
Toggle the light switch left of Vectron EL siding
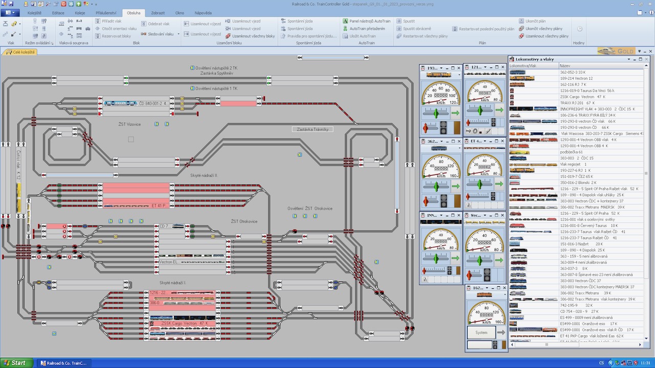49,267
